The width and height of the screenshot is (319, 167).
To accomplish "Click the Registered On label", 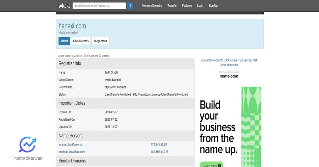I will [x=67, y=120].
